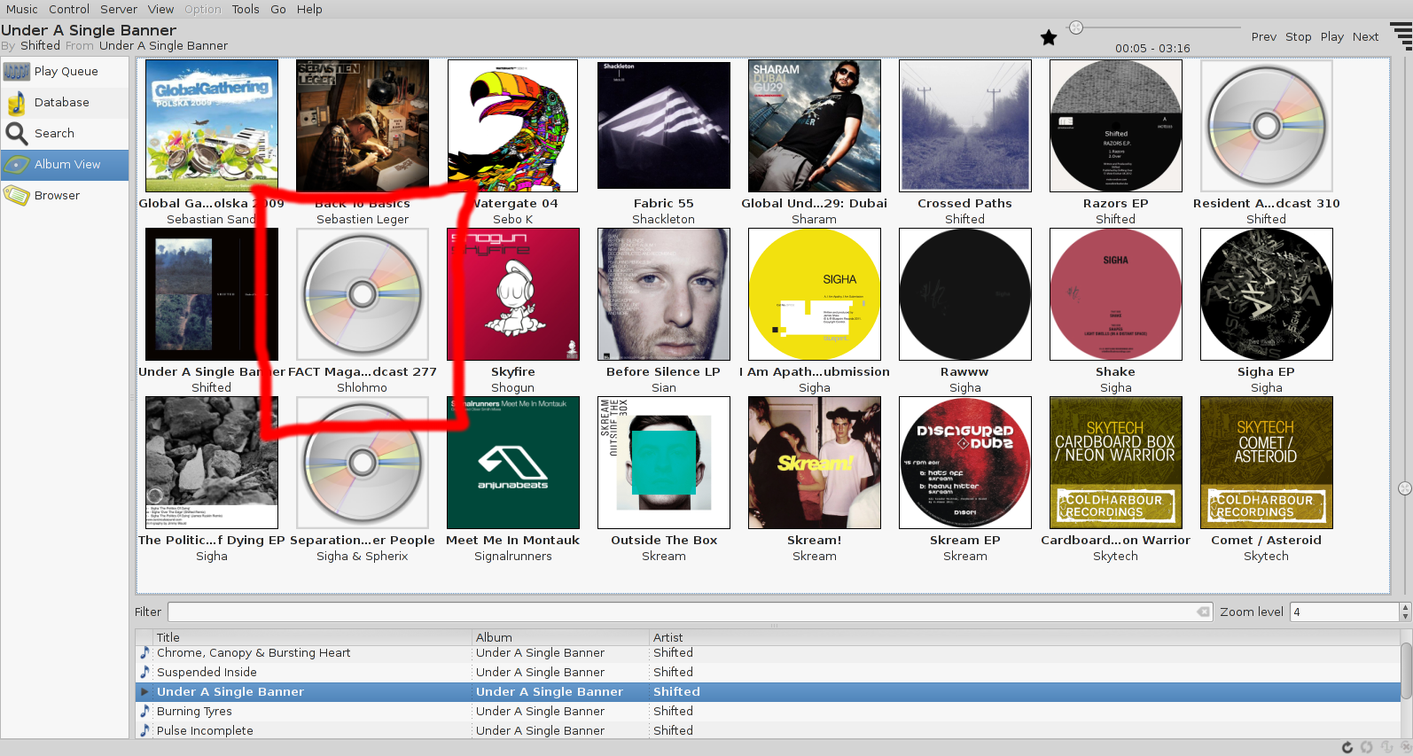Click the volume bars icon
Screen dimensions: 1413x756
pyautogui.click(x=1402, y=37)
